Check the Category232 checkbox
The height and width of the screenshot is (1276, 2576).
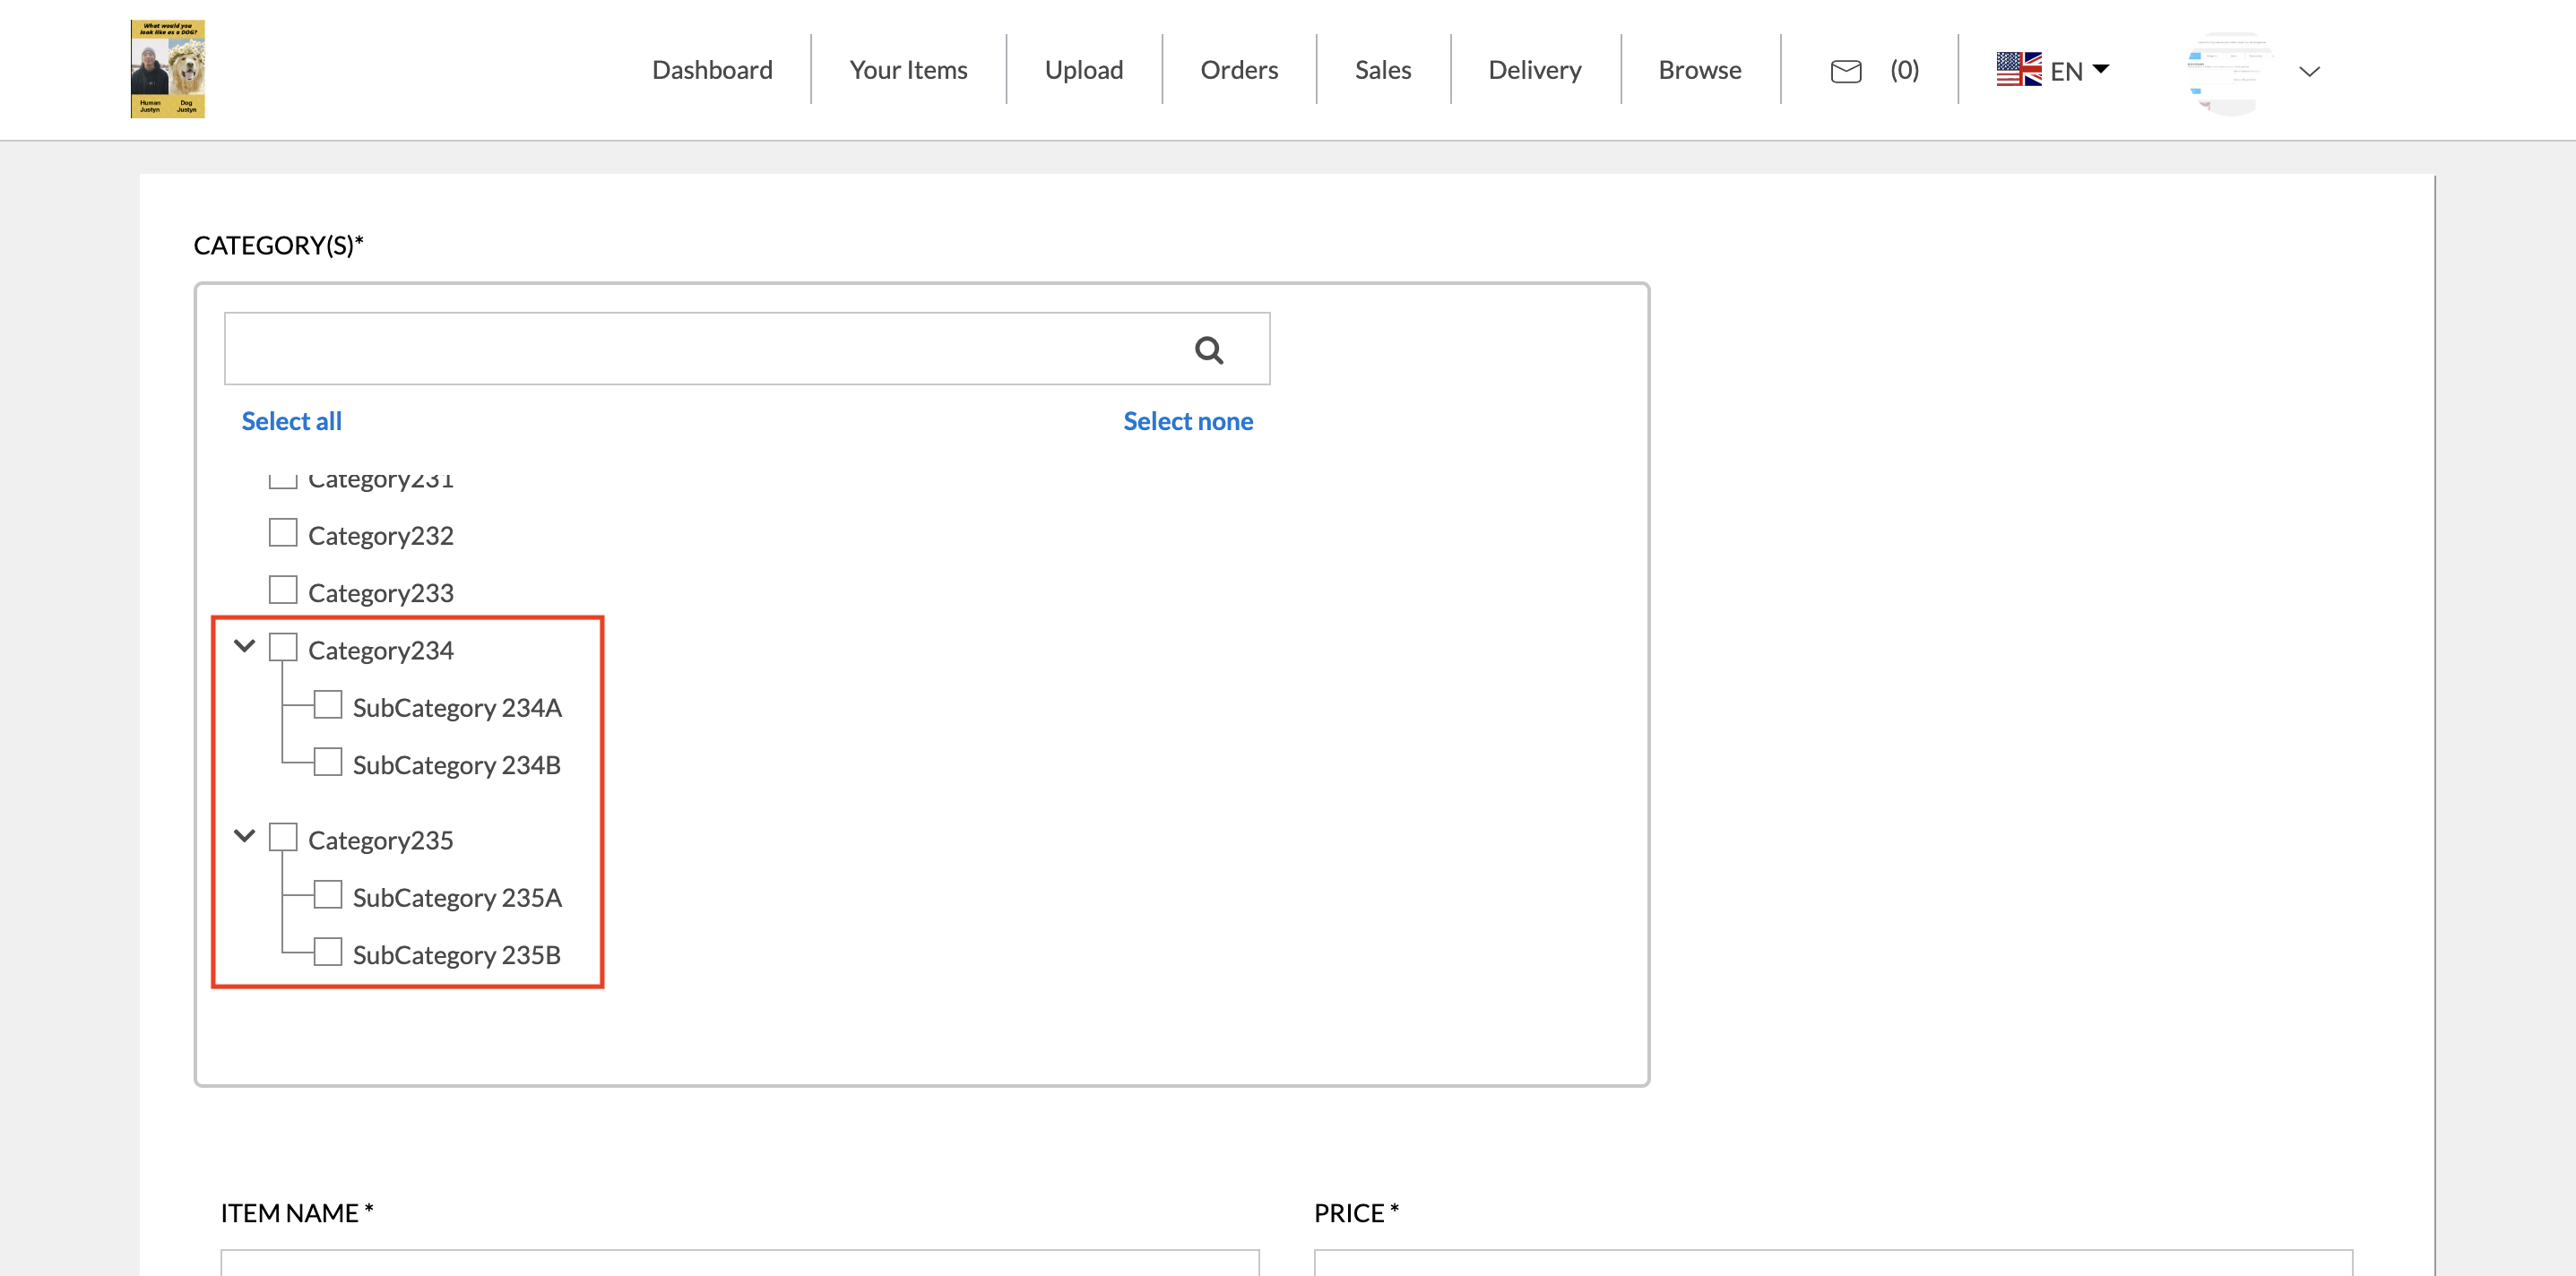[x=283, y=533]
